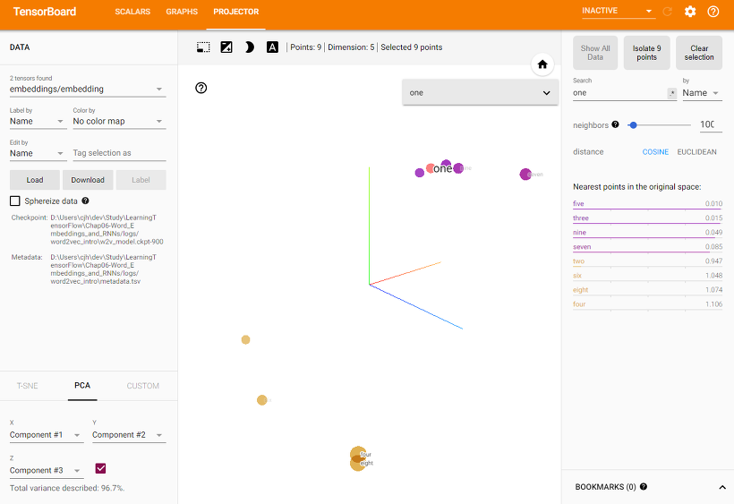The height and width of the screenshot is (504, 734).
Task: Open the TensorBoard settings gear
Action: [x=690, y=12]
